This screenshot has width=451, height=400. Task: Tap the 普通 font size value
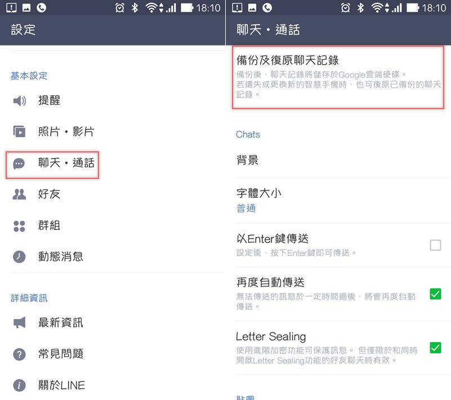point(246,208)
